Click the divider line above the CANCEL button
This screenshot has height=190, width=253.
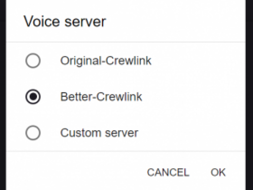click(x=126, y=151)
